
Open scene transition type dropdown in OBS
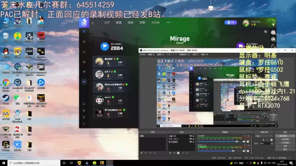point(264,136)
